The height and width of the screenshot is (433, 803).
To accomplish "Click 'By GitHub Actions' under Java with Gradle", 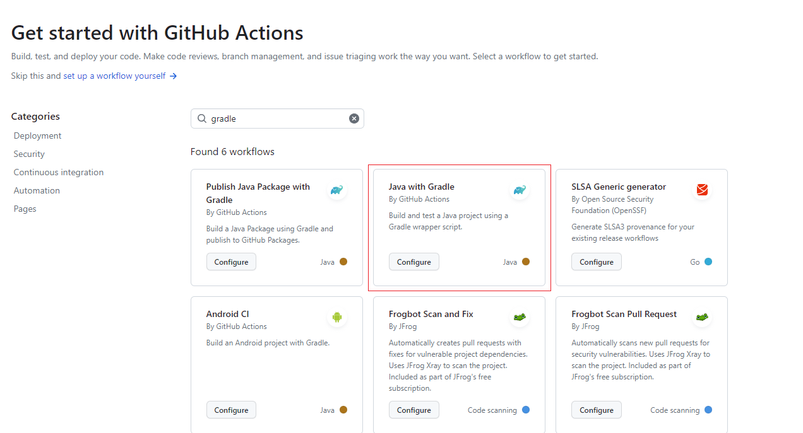I will [419, 199].
